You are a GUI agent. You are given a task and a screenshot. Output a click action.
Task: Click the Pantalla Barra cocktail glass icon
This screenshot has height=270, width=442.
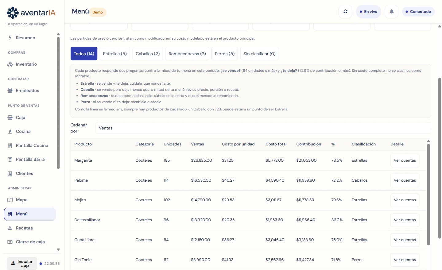click(10, 159)
